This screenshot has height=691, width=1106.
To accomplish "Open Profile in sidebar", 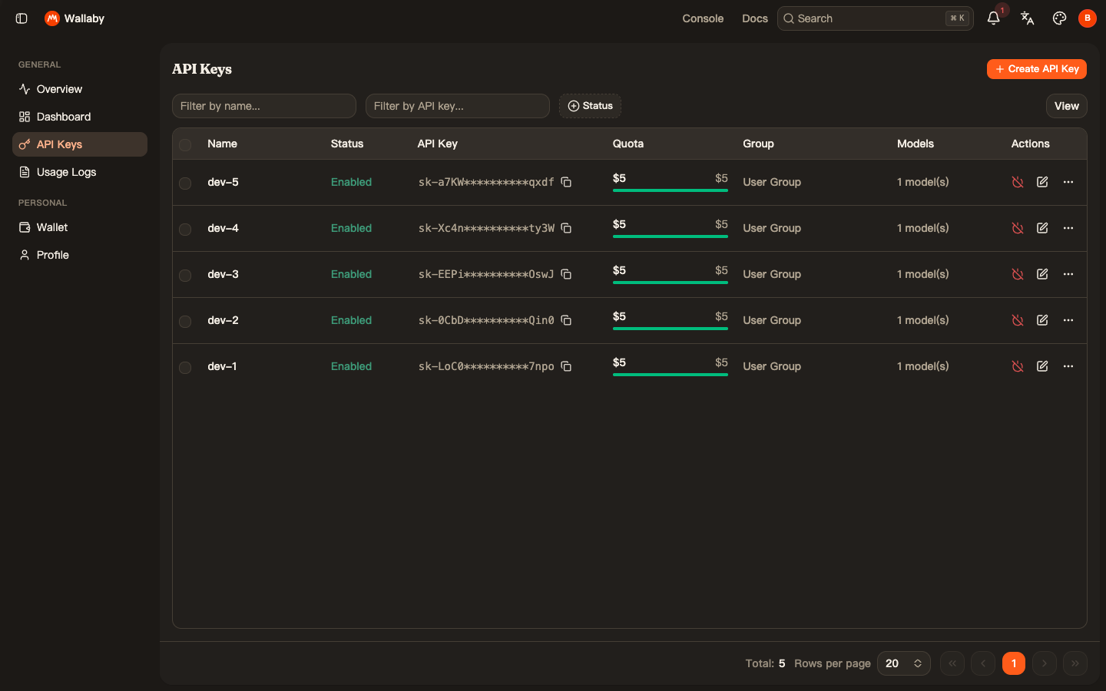I will coord(80,255).
